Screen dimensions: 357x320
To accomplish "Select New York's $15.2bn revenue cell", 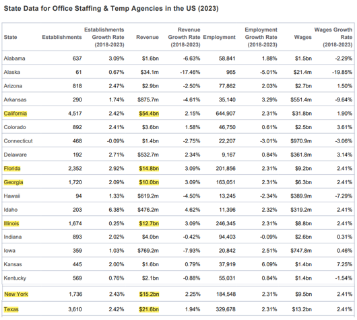I will (x=149, y=294).
